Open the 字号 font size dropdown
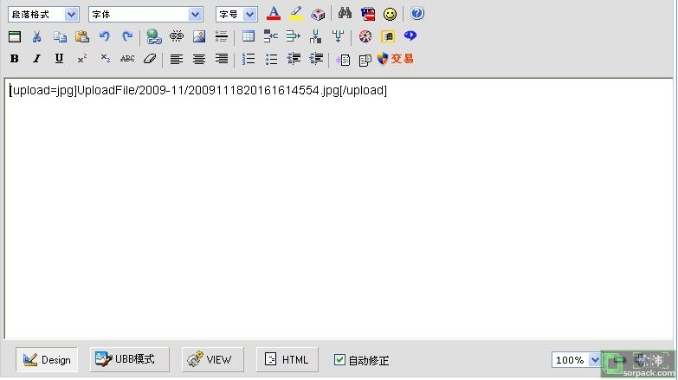The height and width of the screenshot is (380, 678). (x=236, y=14)
